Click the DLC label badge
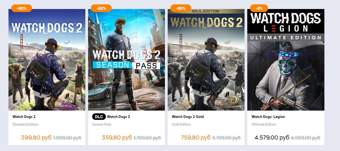Image resolution: width=340 pixels, height=151 pixels. (99, 117)
